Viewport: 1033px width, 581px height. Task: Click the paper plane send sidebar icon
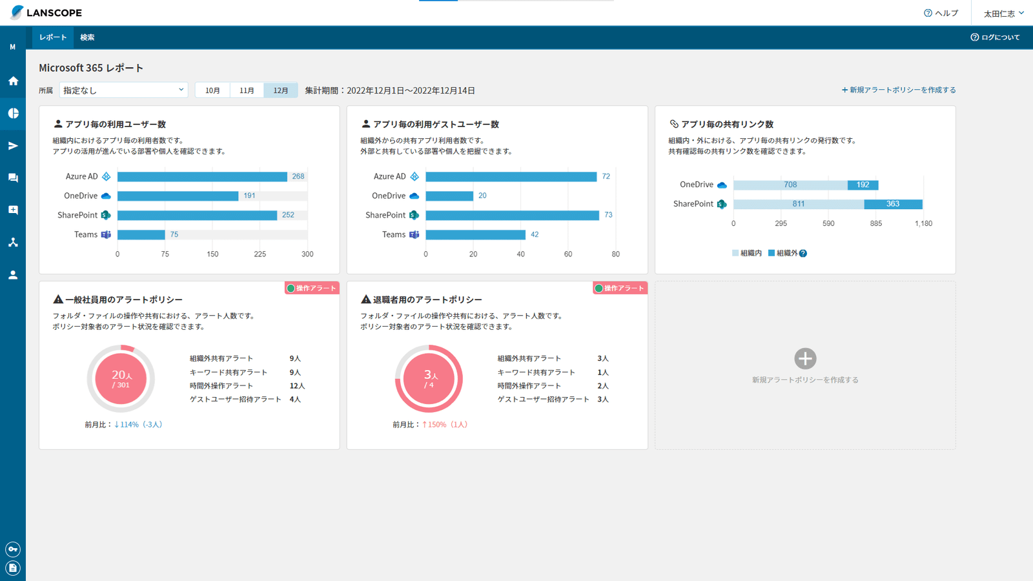point(13,146)
